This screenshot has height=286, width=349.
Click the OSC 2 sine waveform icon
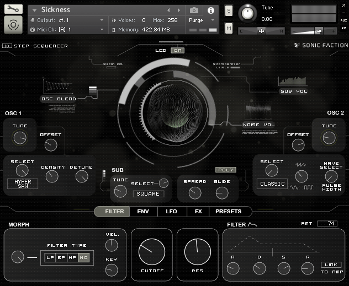(294, 187)
